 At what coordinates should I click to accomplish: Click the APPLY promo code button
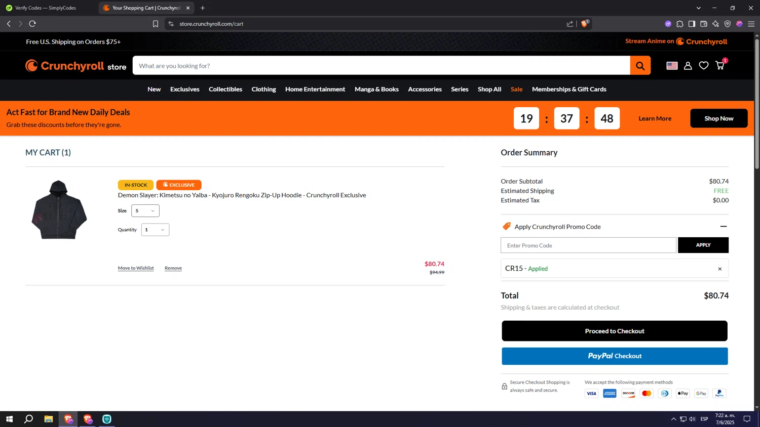point(703,245)
